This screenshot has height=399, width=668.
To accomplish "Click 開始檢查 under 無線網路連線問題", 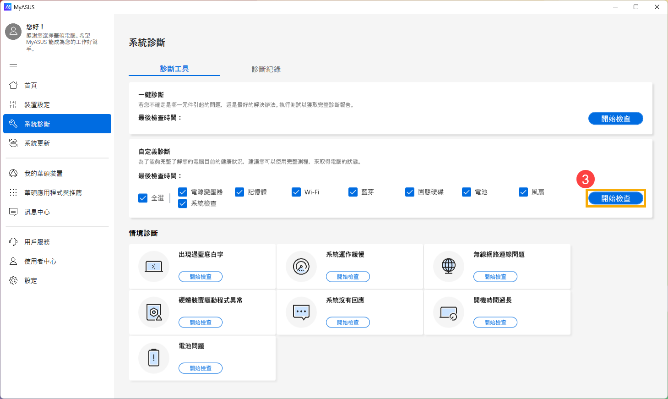I will tap(495, 277).
